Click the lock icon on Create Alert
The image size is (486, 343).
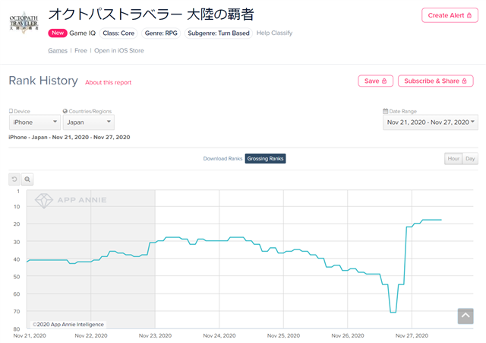pyautogui.click(x=469, y=15)
